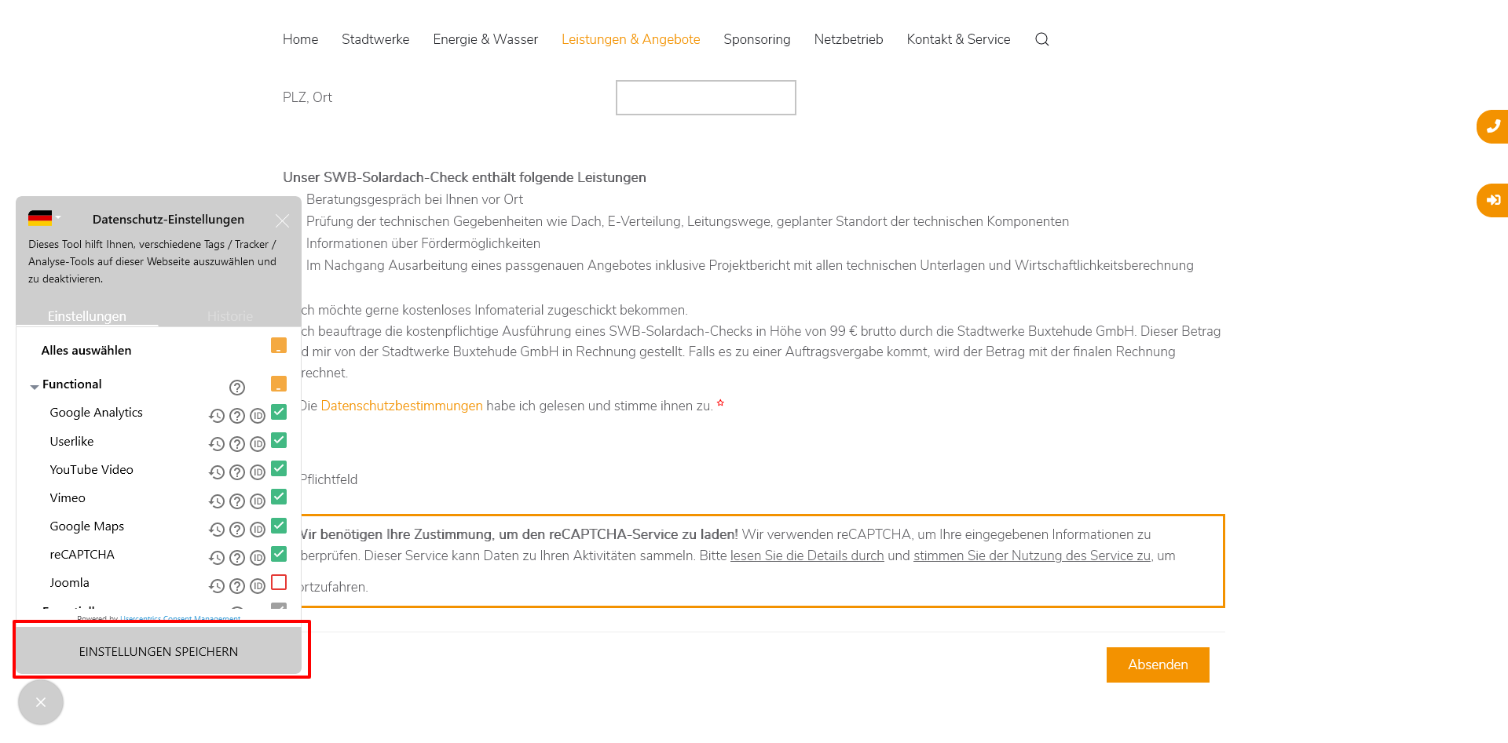
Task: Show description icon for Userlike
Action: pyautogui.click(x=237, y=444)
